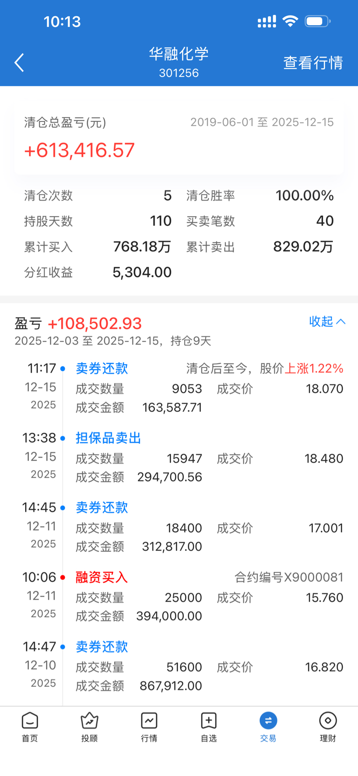Tap the battery status icon

[x=317, y=21]
